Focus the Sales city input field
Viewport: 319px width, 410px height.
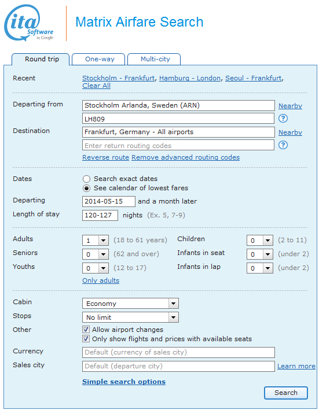coord(178,366)
